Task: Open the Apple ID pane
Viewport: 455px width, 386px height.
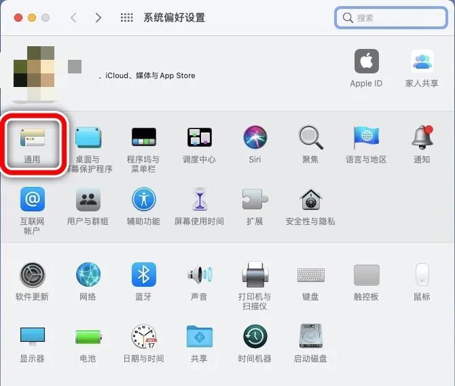Action: [366, 68]
